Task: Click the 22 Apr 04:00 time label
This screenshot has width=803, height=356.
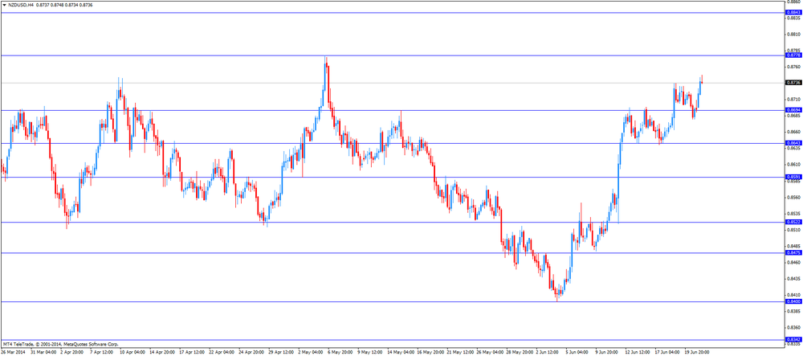Action: (222, 353)
